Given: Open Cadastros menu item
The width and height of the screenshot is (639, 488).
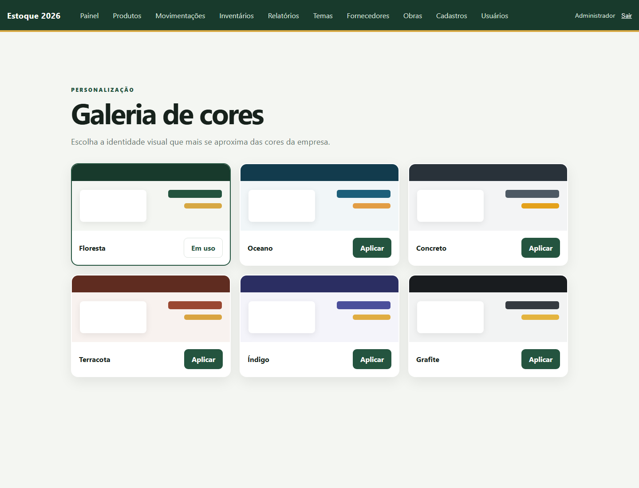Looking at the screenshot, I should 452,16.
